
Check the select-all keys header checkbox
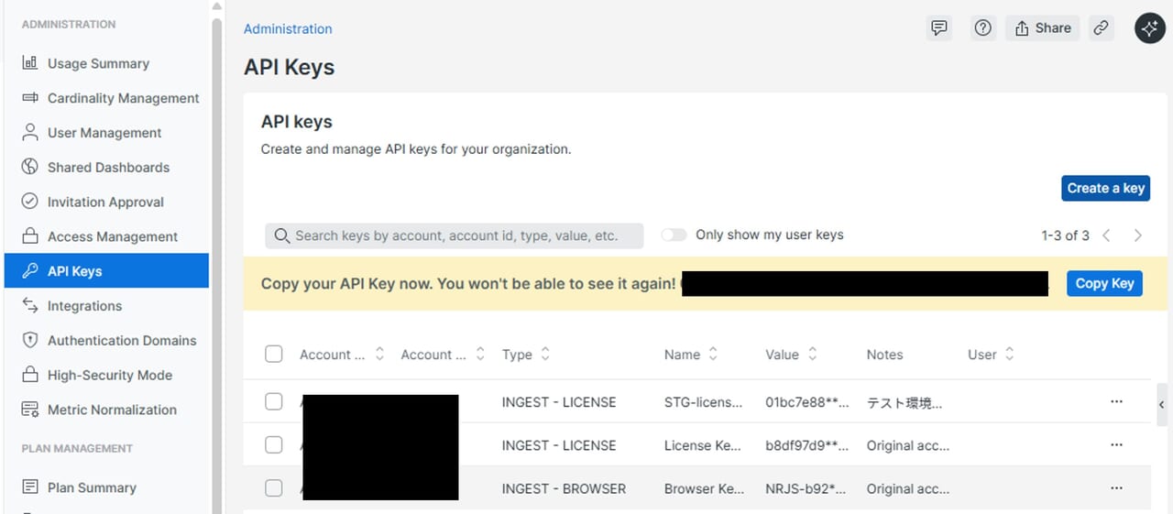[x=274, y=355]
